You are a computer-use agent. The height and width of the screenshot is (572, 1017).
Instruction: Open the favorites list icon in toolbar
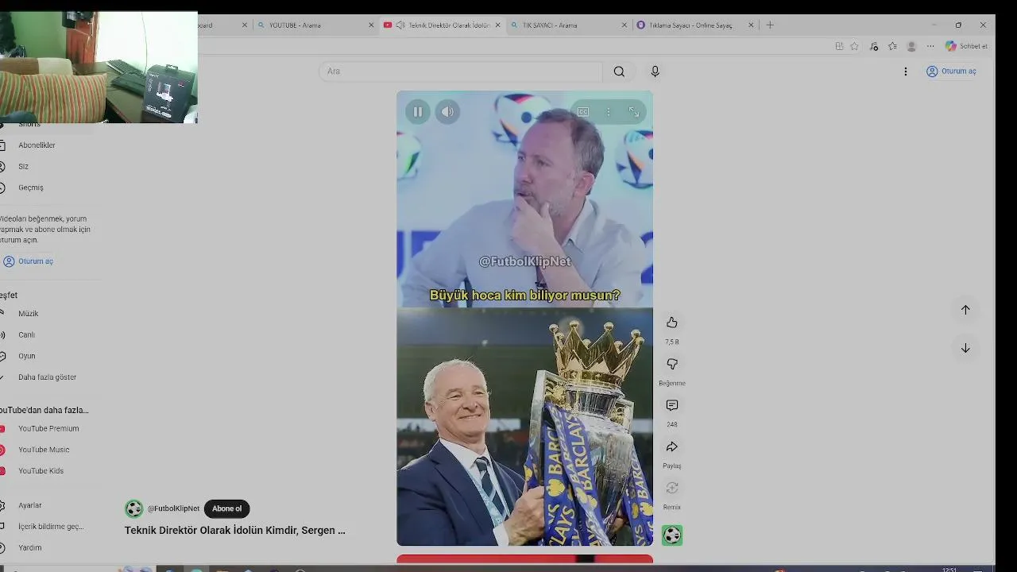pos(892,46)
